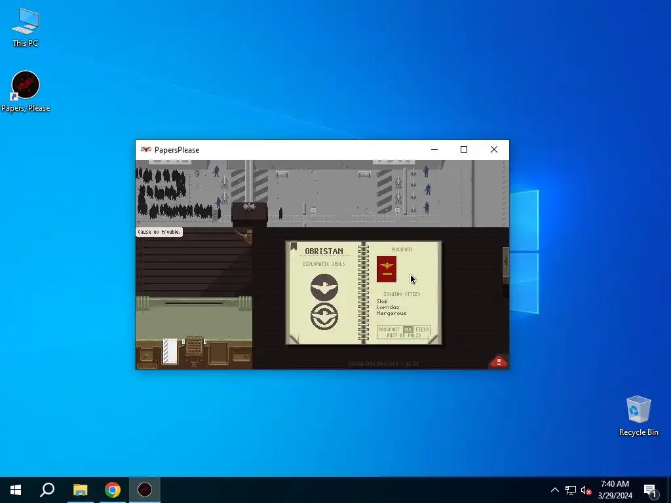671x503 pixels.
Task: Click the OBRISTAN heading in rulebook
Action: (324, 251)
